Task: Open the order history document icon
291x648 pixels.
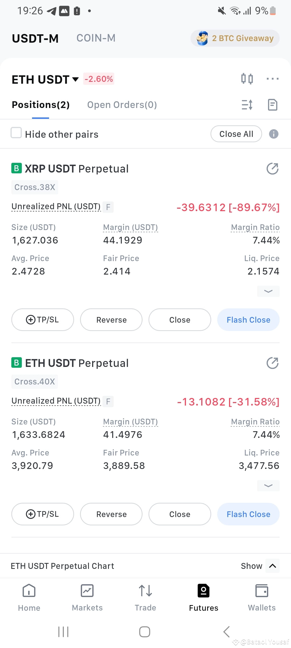Action: 272,105
